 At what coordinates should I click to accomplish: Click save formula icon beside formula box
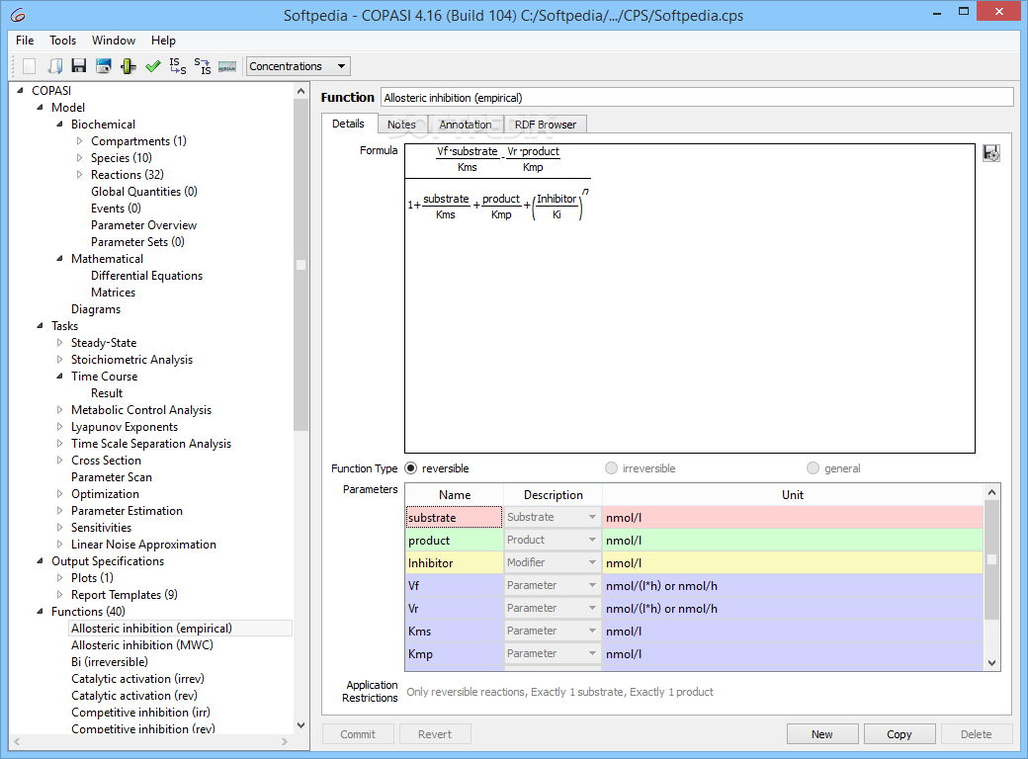tap(990, 153)
